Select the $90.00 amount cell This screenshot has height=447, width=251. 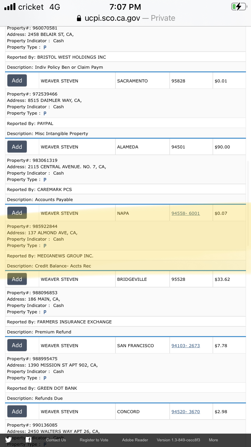229,147
